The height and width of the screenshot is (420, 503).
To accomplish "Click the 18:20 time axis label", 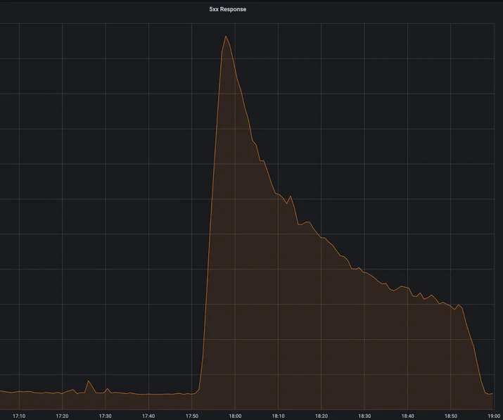I will pyautogui.click(x=321, y=416).
